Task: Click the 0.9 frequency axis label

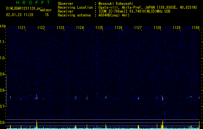Action: (3, 74)
